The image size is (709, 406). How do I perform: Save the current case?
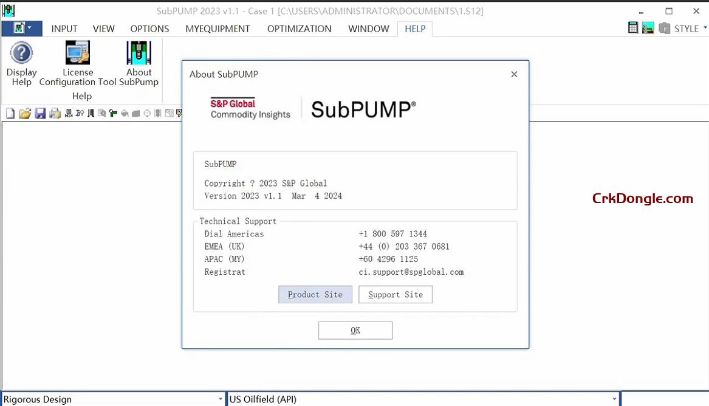[40, 113]
